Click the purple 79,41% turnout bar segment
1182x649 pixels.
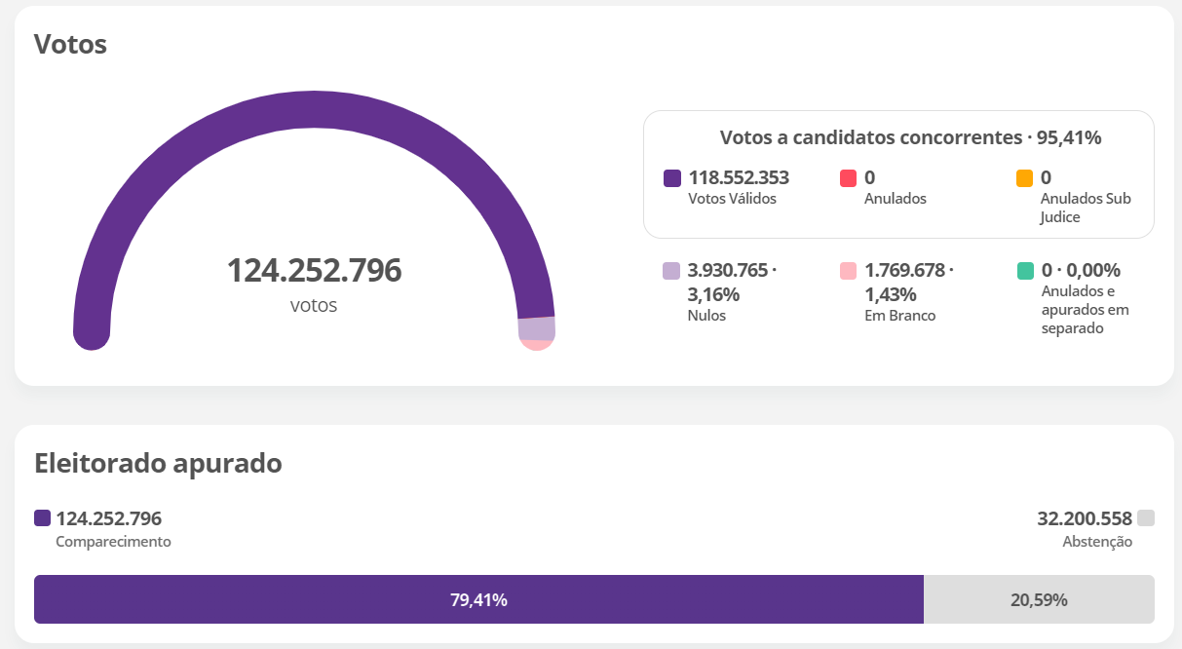pos(478,599)
